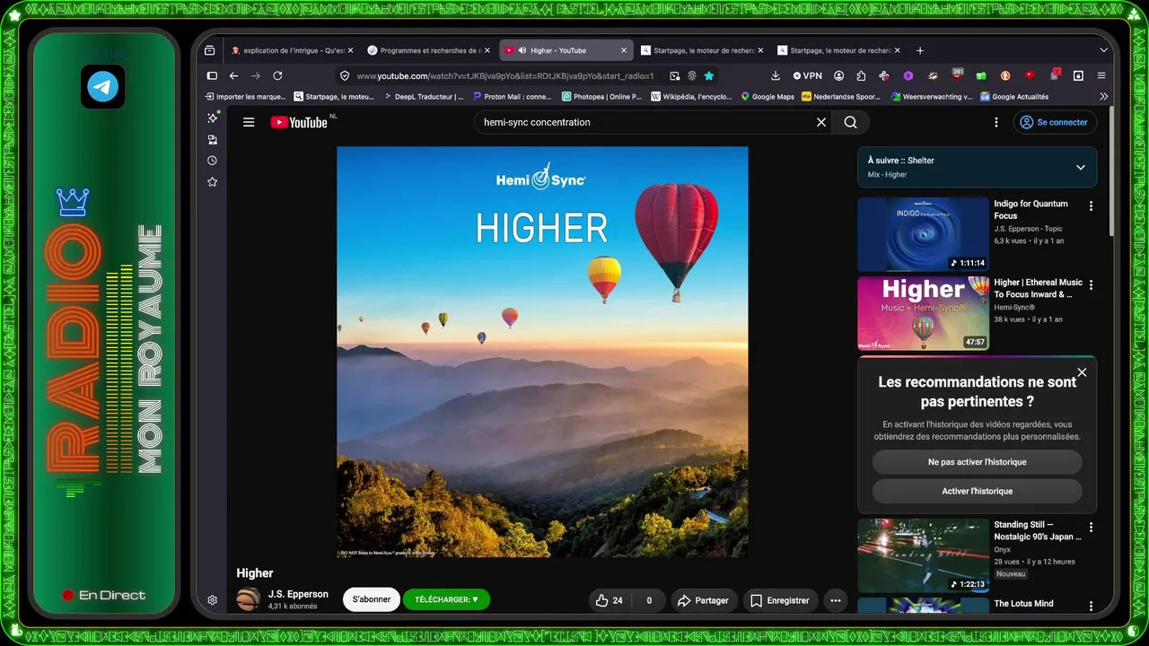
Task: Go back with the browser back arrow
Action: click(x=234, y=76)
